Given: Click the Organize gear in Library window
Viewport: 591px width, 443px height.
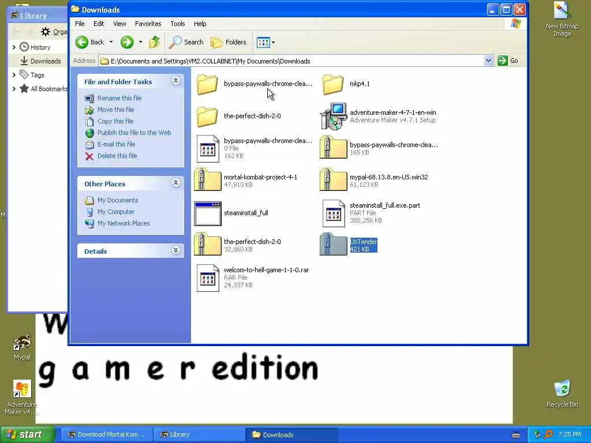Looking at the screenshot, I should click(46, 32).
